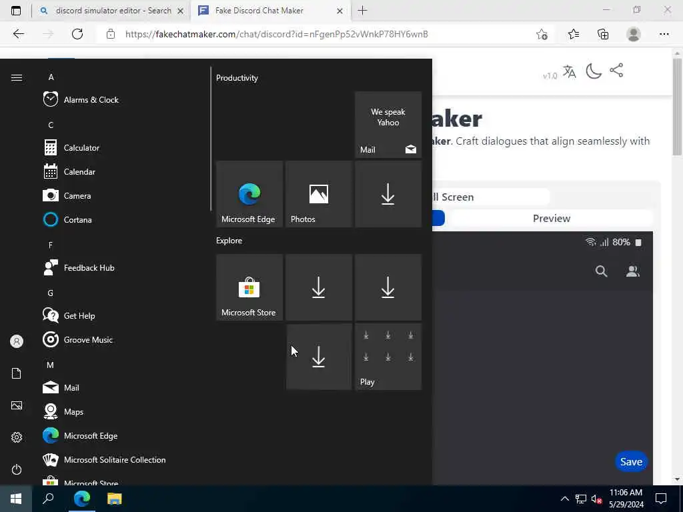Click the letter F section header

click(x=51, y=245)
